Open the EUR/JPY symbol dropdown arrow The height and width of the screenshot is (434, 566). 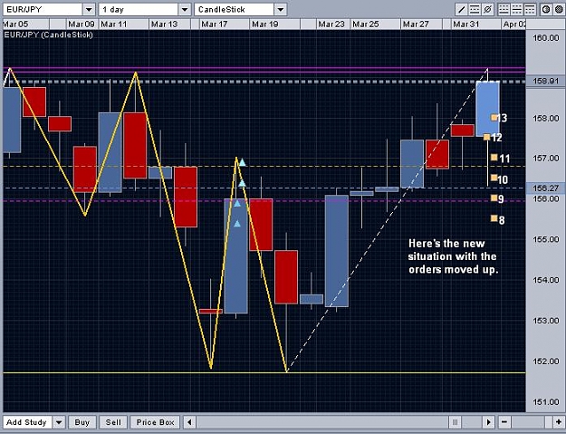89,9
